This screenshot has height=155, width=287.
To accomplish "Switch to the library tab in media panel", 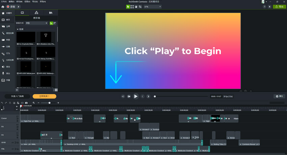I will click(51, 13).
